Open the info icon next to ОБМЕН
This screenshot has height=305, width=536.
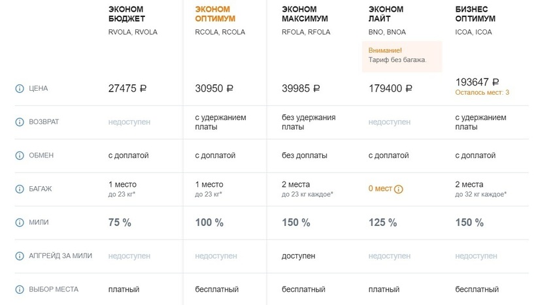tap(19, 155)
